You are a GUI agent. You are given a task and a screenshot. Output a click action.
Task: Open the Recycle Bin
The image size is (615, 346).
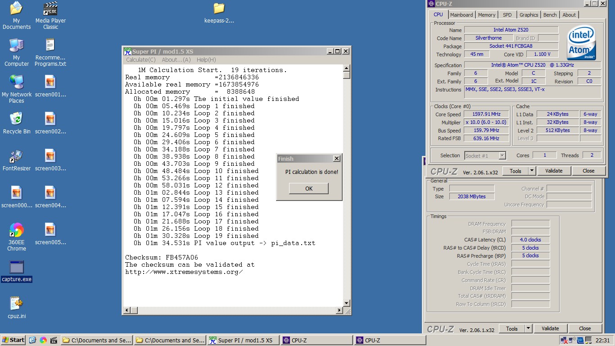tap(17, 123)
